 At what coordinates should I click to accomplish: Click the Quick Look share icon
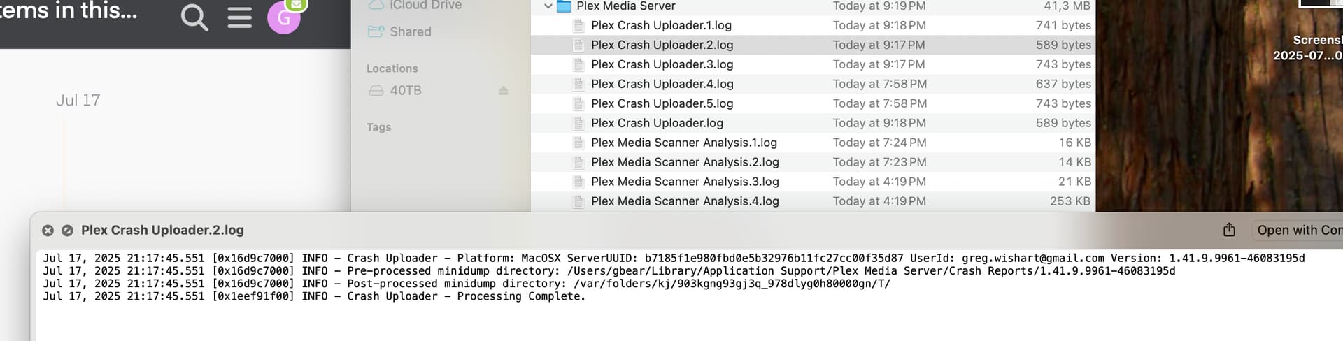(x=1229, y=230)
